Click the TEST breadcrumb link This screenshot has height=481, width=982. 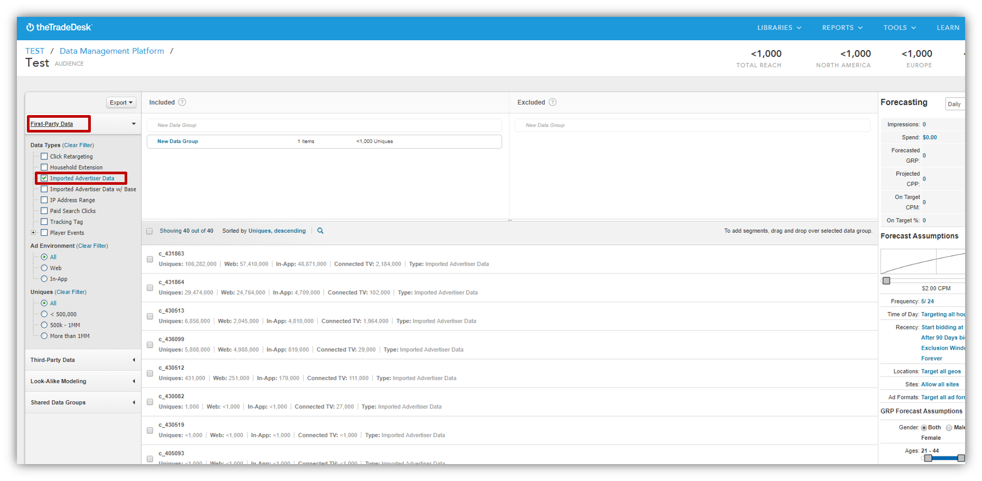(x=35, y=51)
